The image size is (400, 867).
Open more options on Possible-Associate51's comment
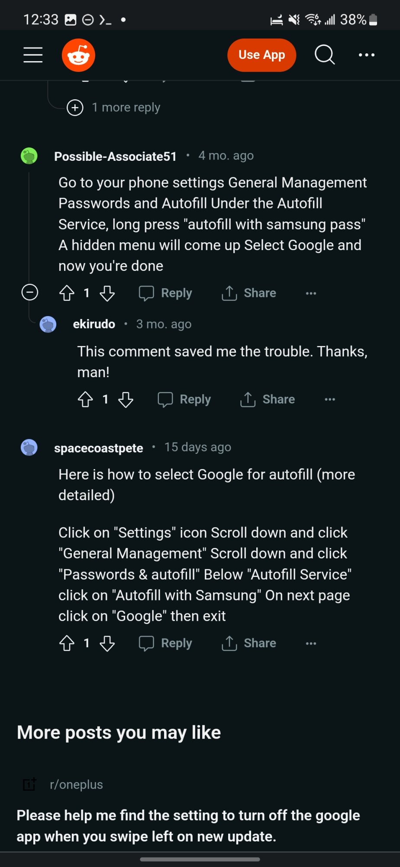click(x=311, y=293)
